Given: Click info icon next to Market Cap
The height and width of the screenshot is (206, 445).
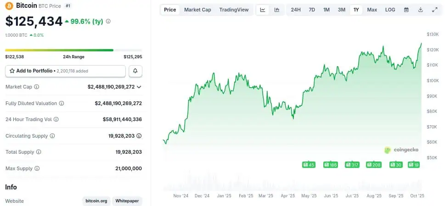Looking at the screenshot, I should (x=37, y=87).
